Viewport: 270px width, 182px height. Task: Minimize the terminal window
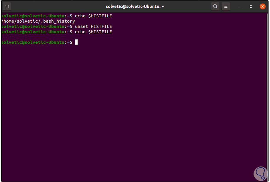[x=240, y=6]
